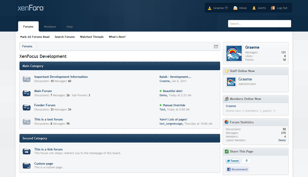Click the forum list toggle icon in breadcrumb bar
Image resolution: width=308 pixels, height=177 pixels.
click(x=216, y=46)
